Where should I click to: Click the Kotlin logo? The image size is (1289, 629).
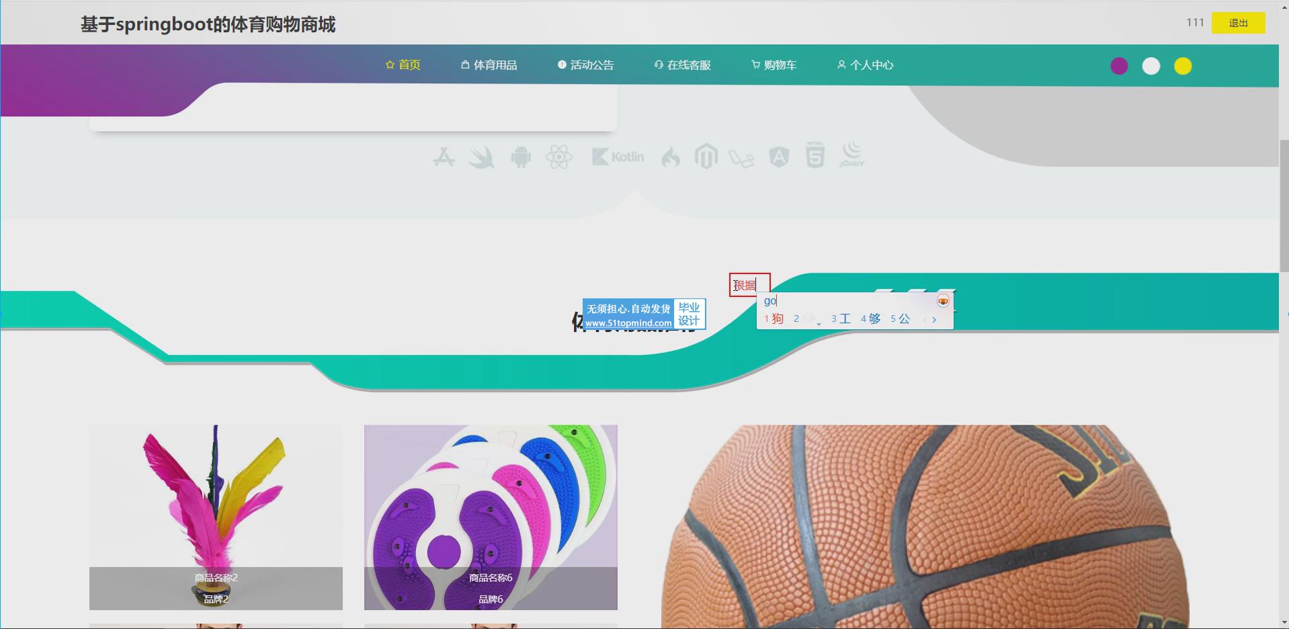(x=618, y=157)
